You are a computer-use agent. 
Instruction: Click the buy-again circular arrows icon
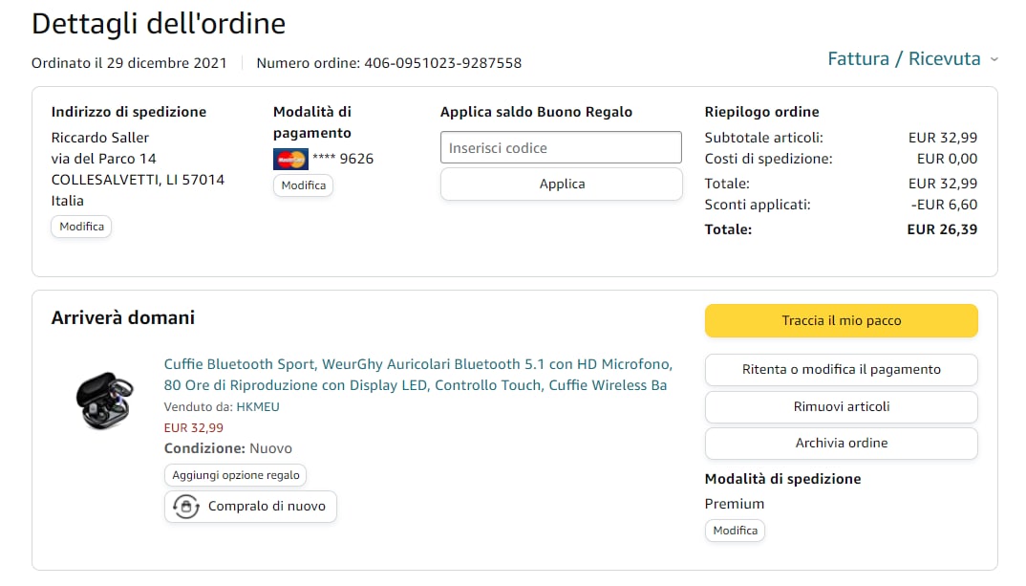[185, 507]
